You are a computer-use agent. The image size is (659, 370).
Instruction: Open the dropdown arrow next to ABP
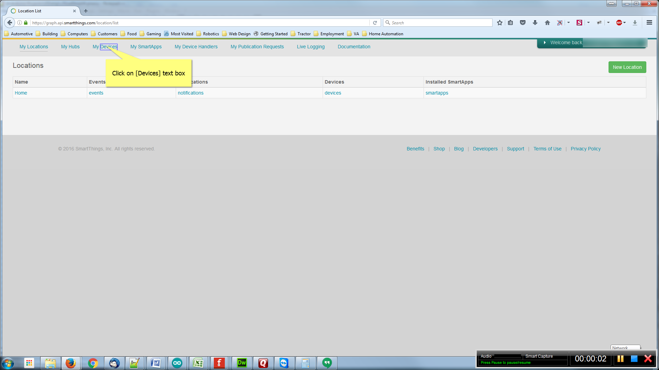coord(625,23)
